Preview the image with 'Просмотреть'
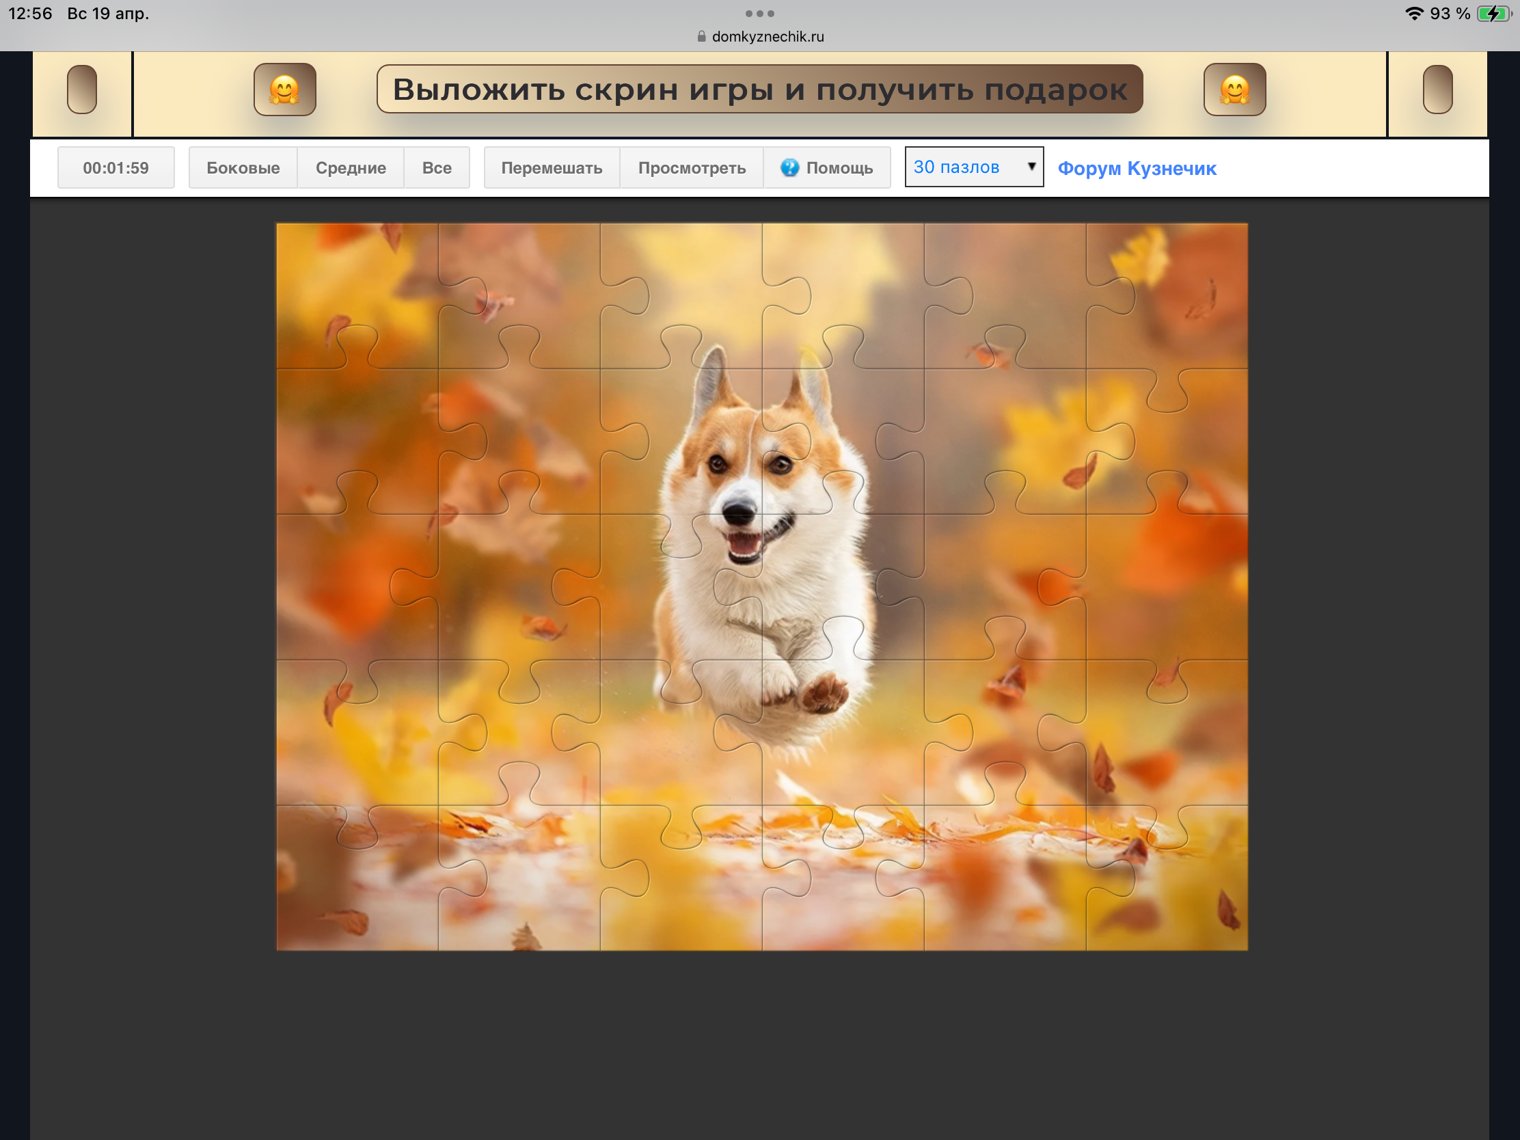1520x1140 pixels. pos(691,167)
